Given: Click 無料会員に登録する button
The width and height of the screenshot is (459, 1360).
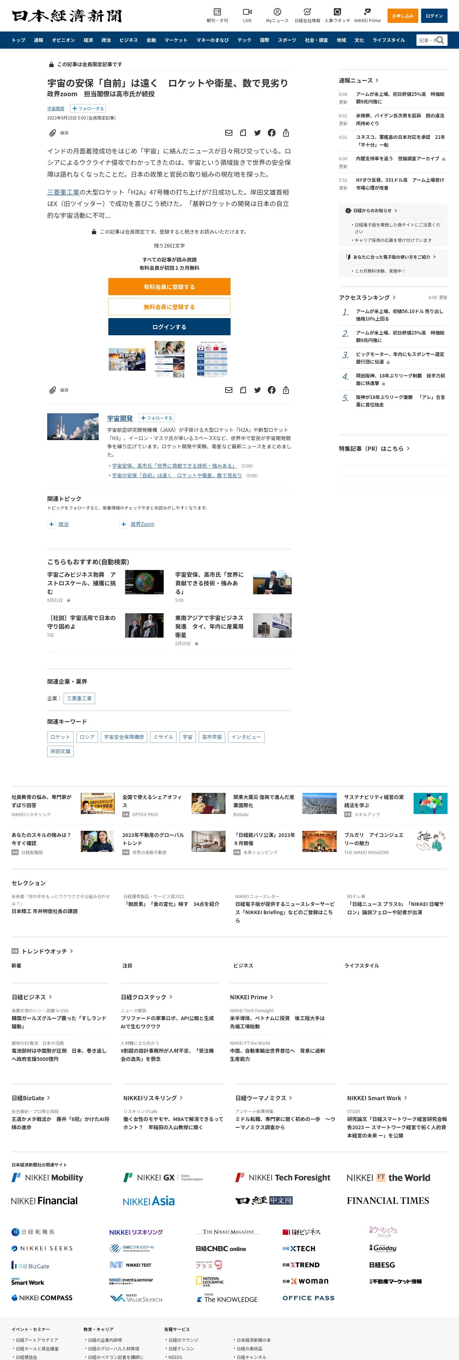Looking at the screenshot, I should (x=169, y=307).
